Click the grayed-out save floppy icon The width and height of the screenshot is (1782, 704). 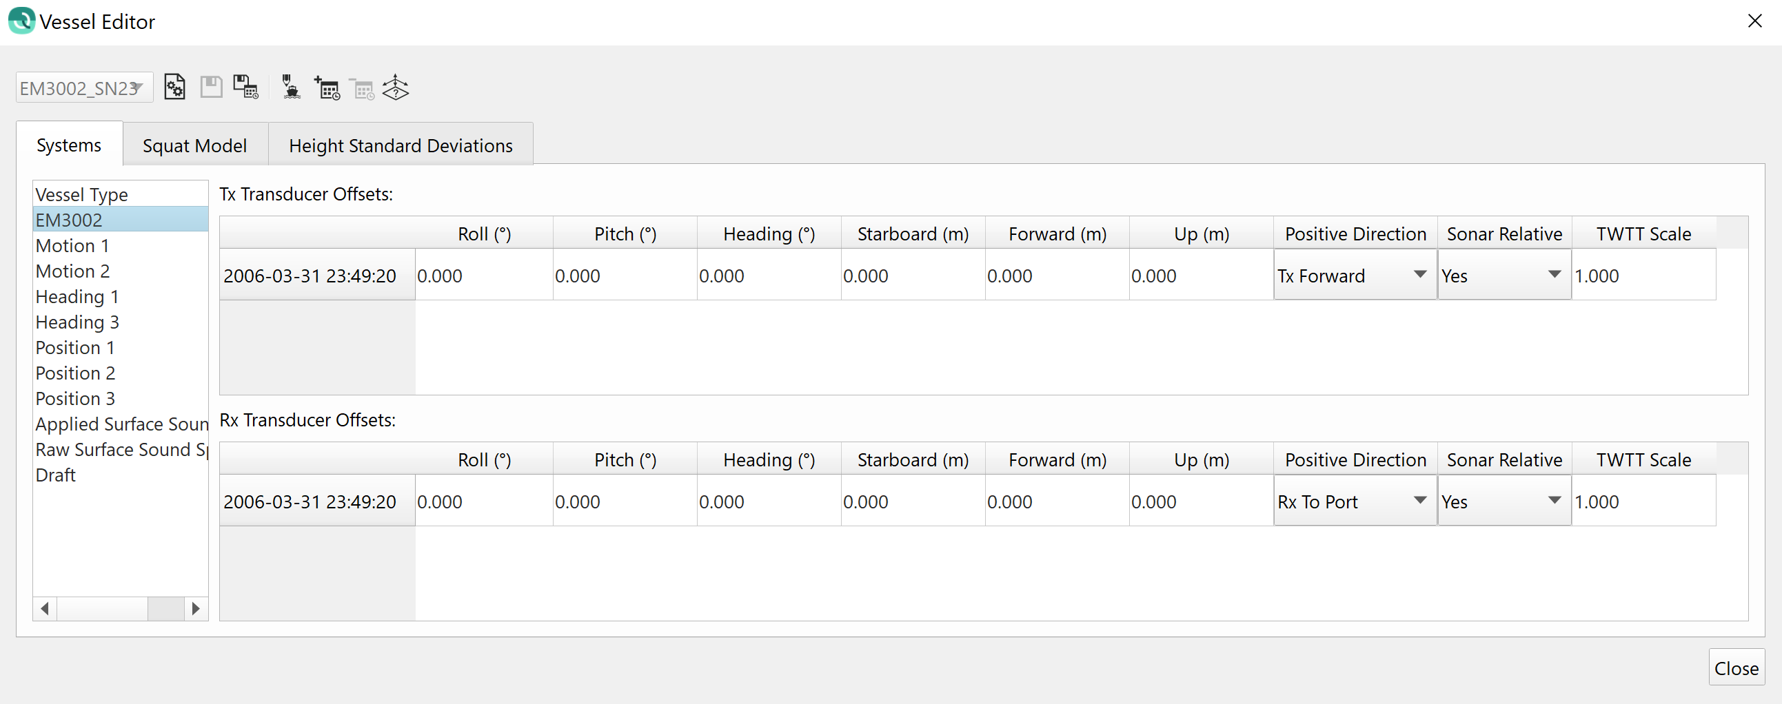pos(211,87)
